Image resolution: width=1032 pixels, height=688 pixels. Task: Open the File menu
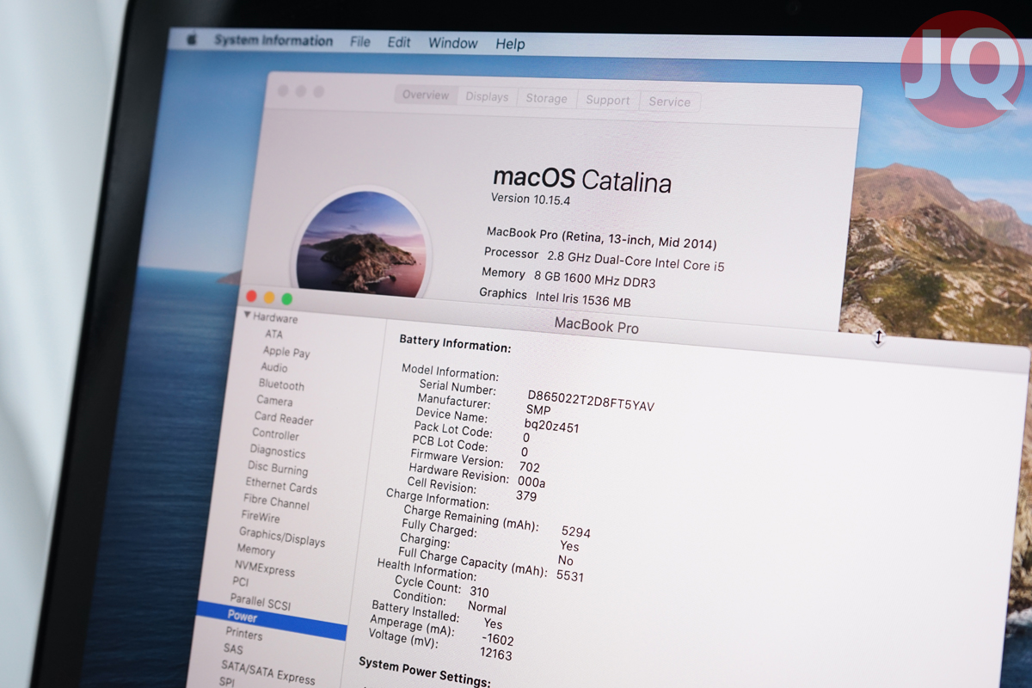click(x=360, y=41)
